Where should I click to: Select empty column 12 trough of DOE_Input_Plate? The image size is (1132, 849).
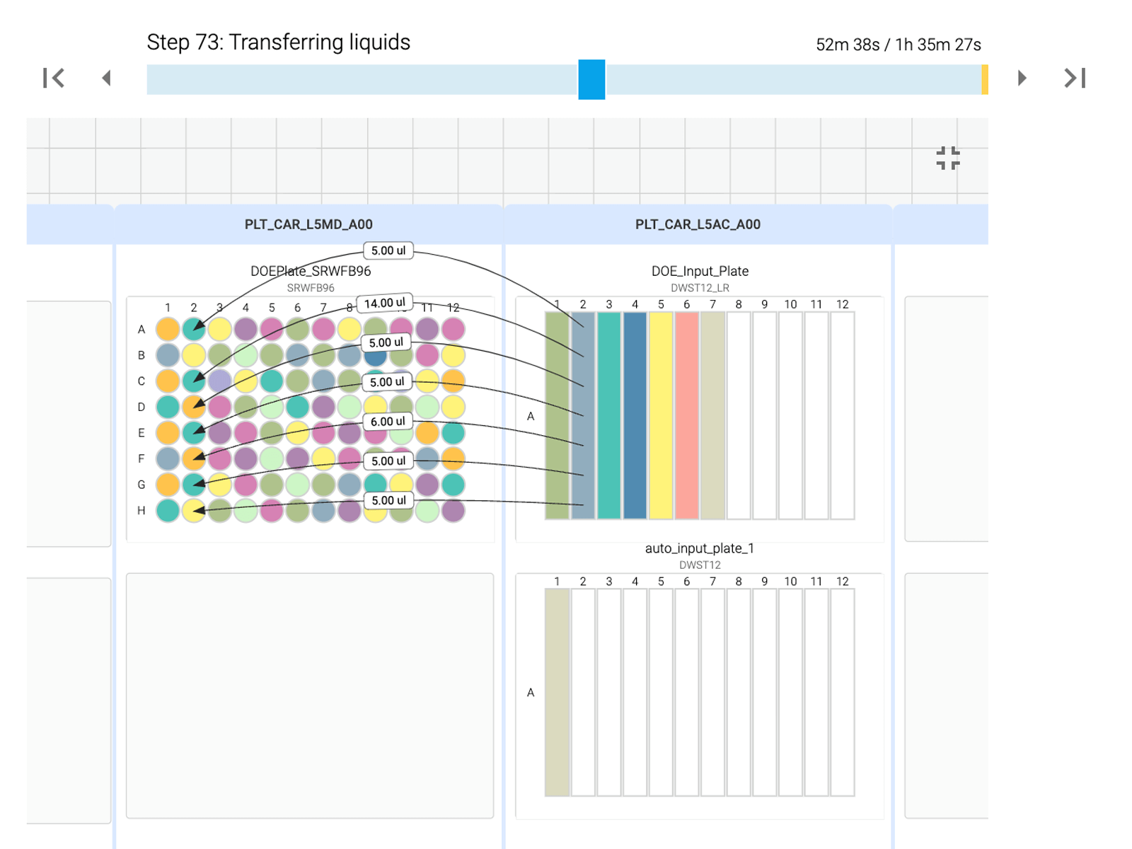(843, 416)
